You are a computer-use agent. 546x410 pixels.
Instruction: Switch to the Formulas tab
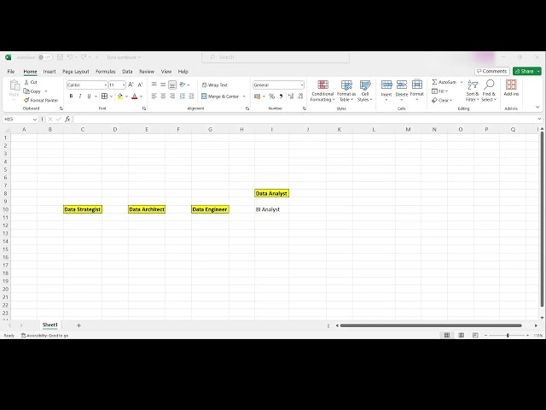click(x=106, y=72)
